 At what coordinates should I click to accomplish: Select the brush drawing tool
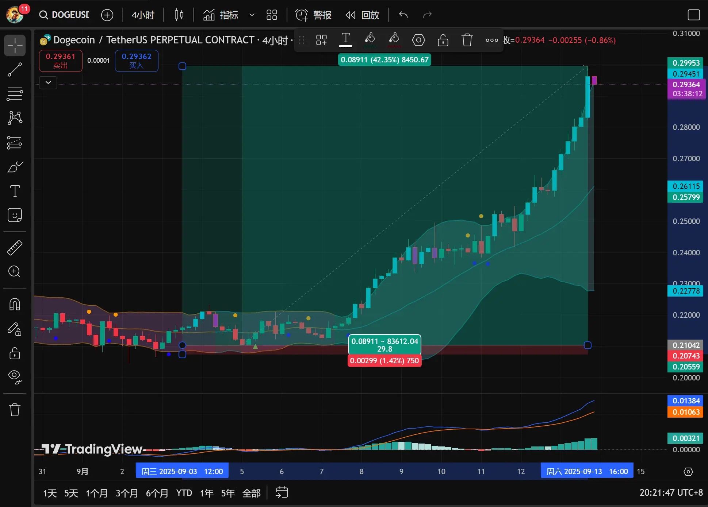(x=15, y=167)
